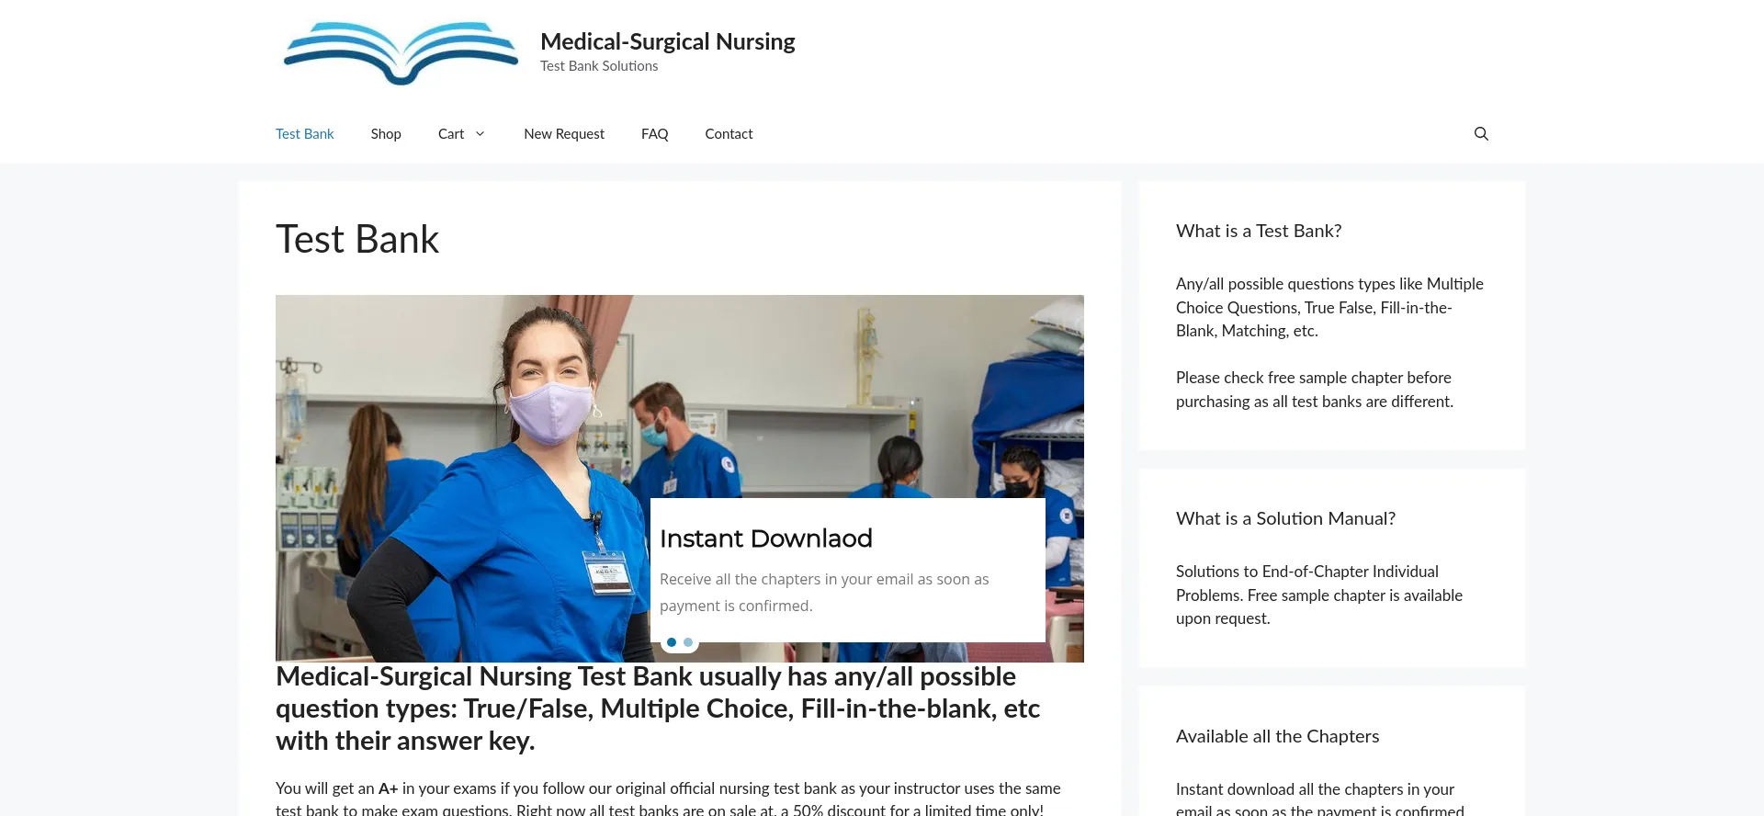Viewport: 1764px width, 816px height.
Task: Click the 'What is a Test Bank?' heading
Action: (x=1259, y=232)
